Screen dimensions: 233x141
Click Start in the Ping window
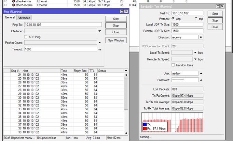pos(116,19)
